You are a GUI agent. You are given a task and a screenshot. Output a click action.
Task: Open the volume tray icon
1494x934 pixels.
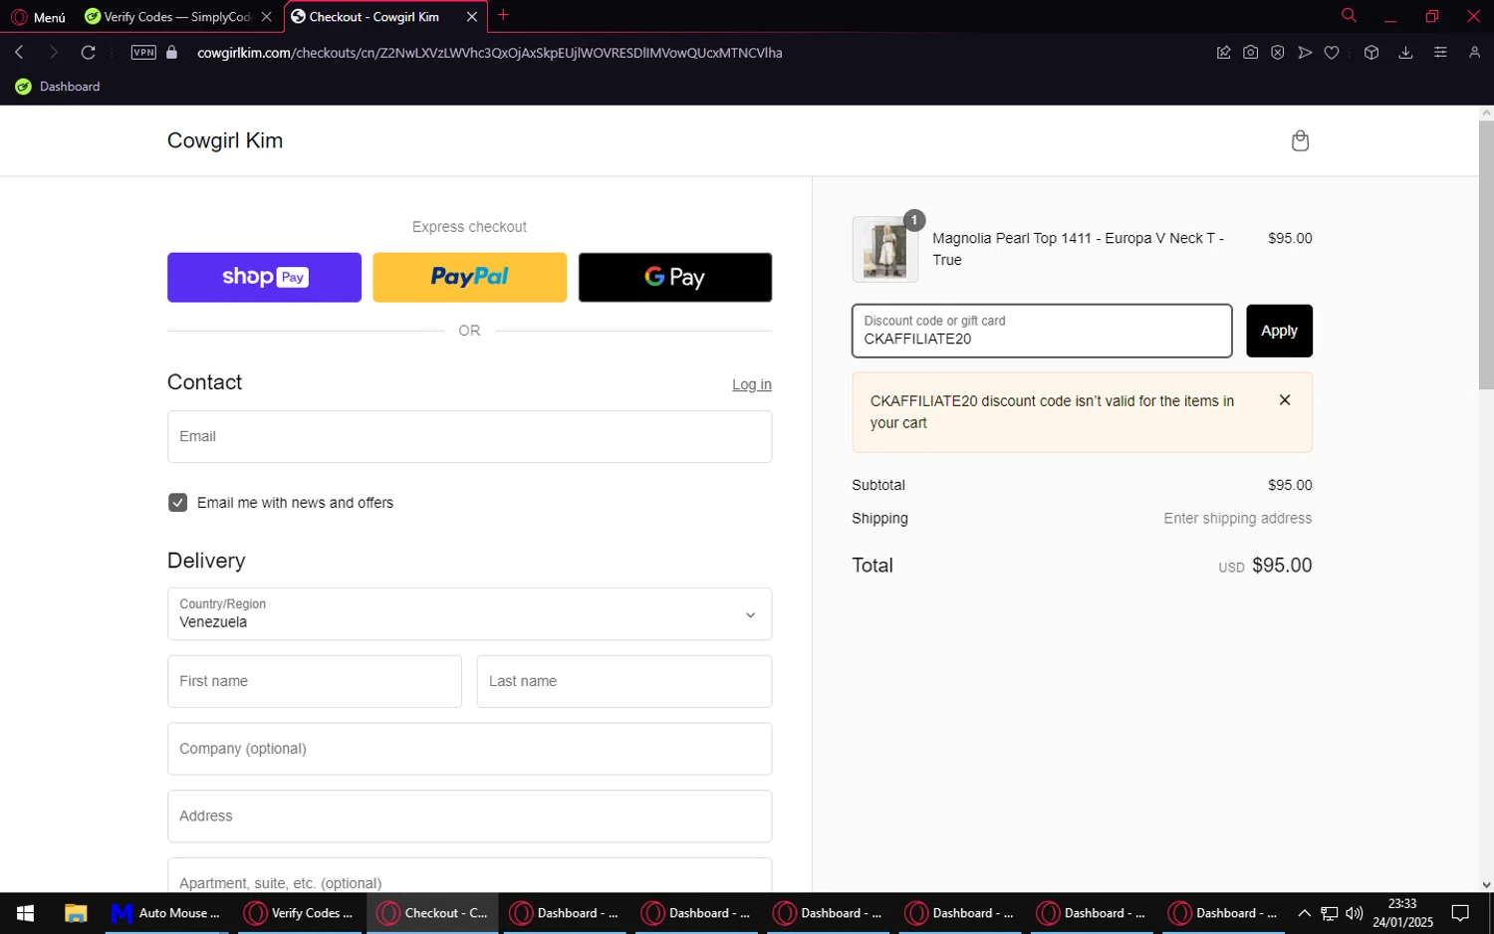coord(1354,913)
